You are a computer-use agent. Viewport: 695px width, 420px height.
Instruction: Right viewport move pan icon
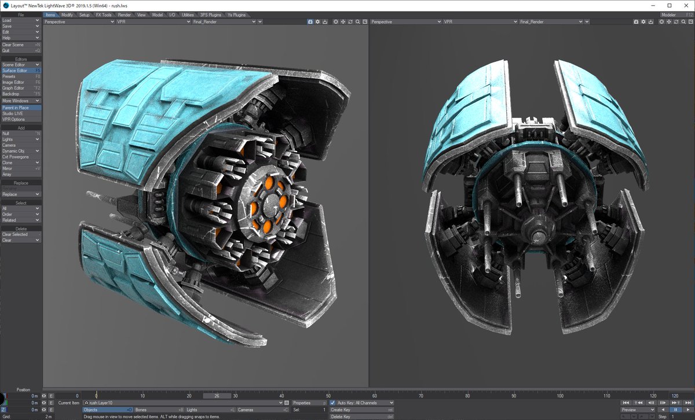(x=669, y=21)
